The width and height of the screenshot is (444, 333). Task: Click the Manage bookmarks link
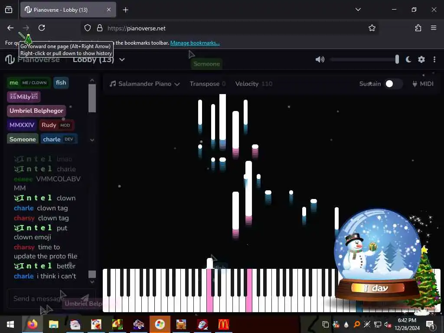(195, 43)
